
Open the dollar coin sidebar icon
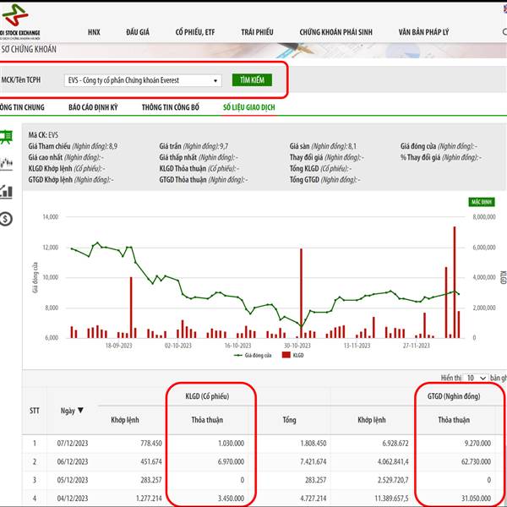click(6, 219)
